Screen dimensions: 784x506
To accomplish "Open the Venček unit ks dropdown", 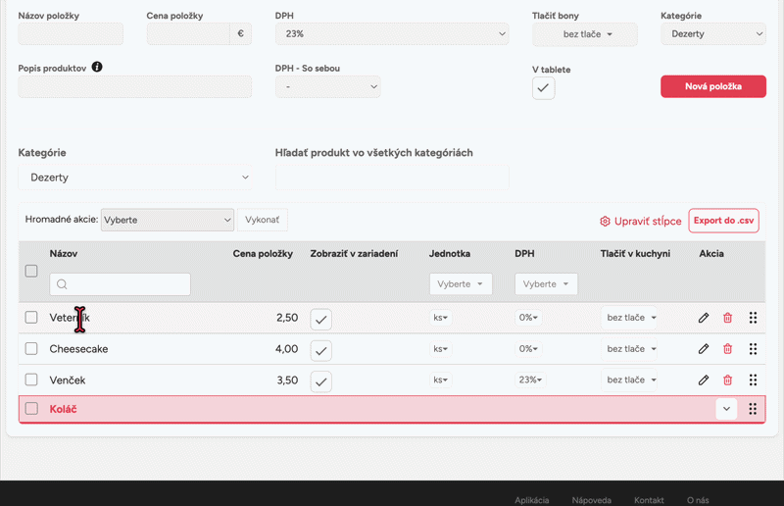I will coord(440,379).
